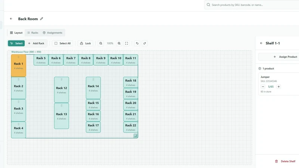The image size is (299, 168).
Task: Select Rack 5 on the floor
Action: click(41, 60)
